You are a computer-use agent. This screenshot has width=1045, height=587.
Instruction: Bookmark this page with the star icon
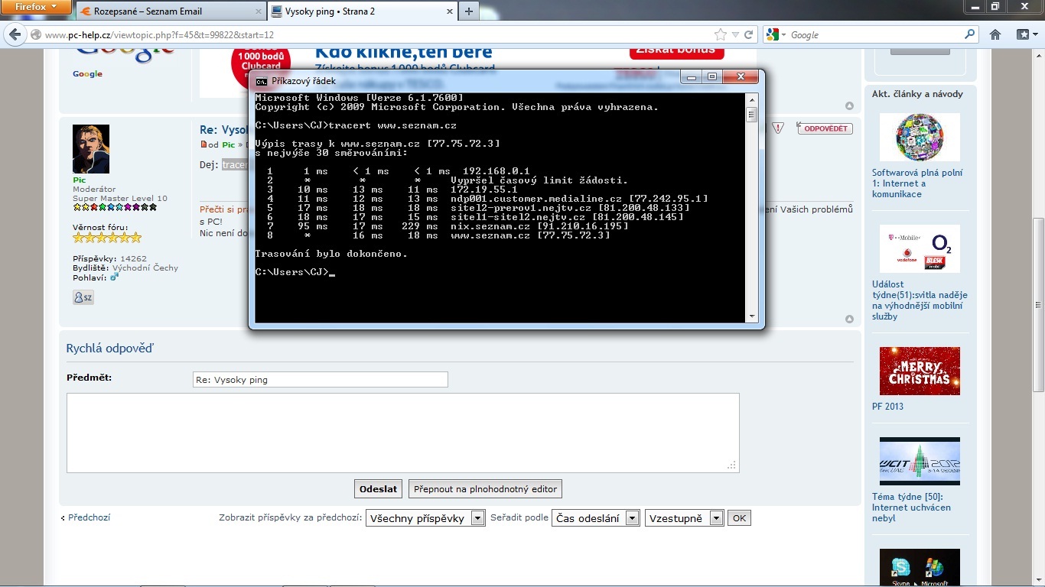pos(720,35)
